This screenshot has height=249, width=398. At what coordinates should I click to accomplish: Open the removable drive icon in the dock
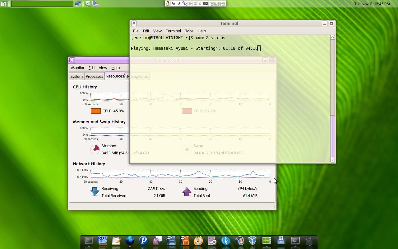point(281,240)
